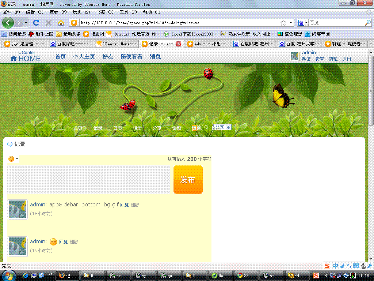374x281 pixels.
Task: Open the smiley emoticon picker
Action: pyautogui.click(x=13, y=159)
